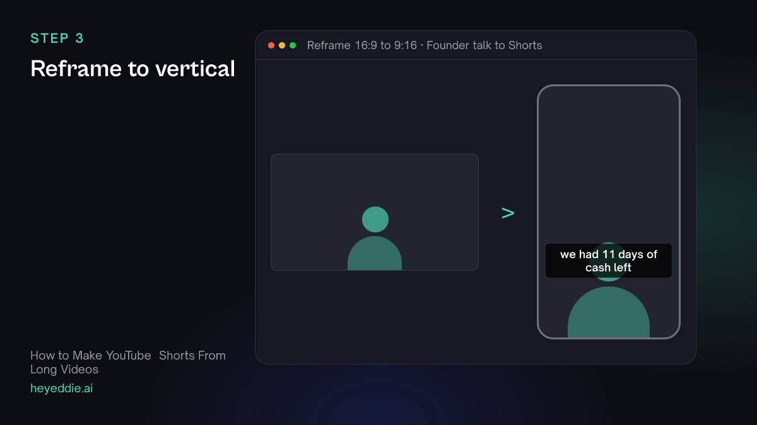Screen dimensions: 757x425
Task: Click the green maximize dot in window header
Action: click(x=293, y=45)
